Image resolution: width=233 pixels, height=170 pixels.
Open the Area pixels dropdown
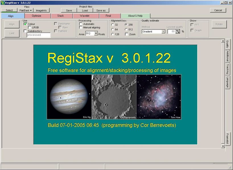tap(96, 33)
